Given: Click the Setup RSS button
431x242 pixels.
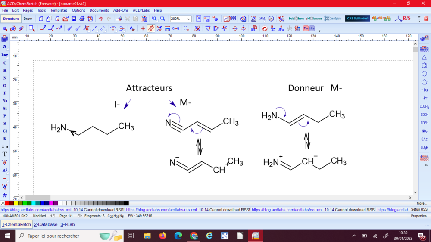Looking at the screenshot, I should (x=419, y=210).
